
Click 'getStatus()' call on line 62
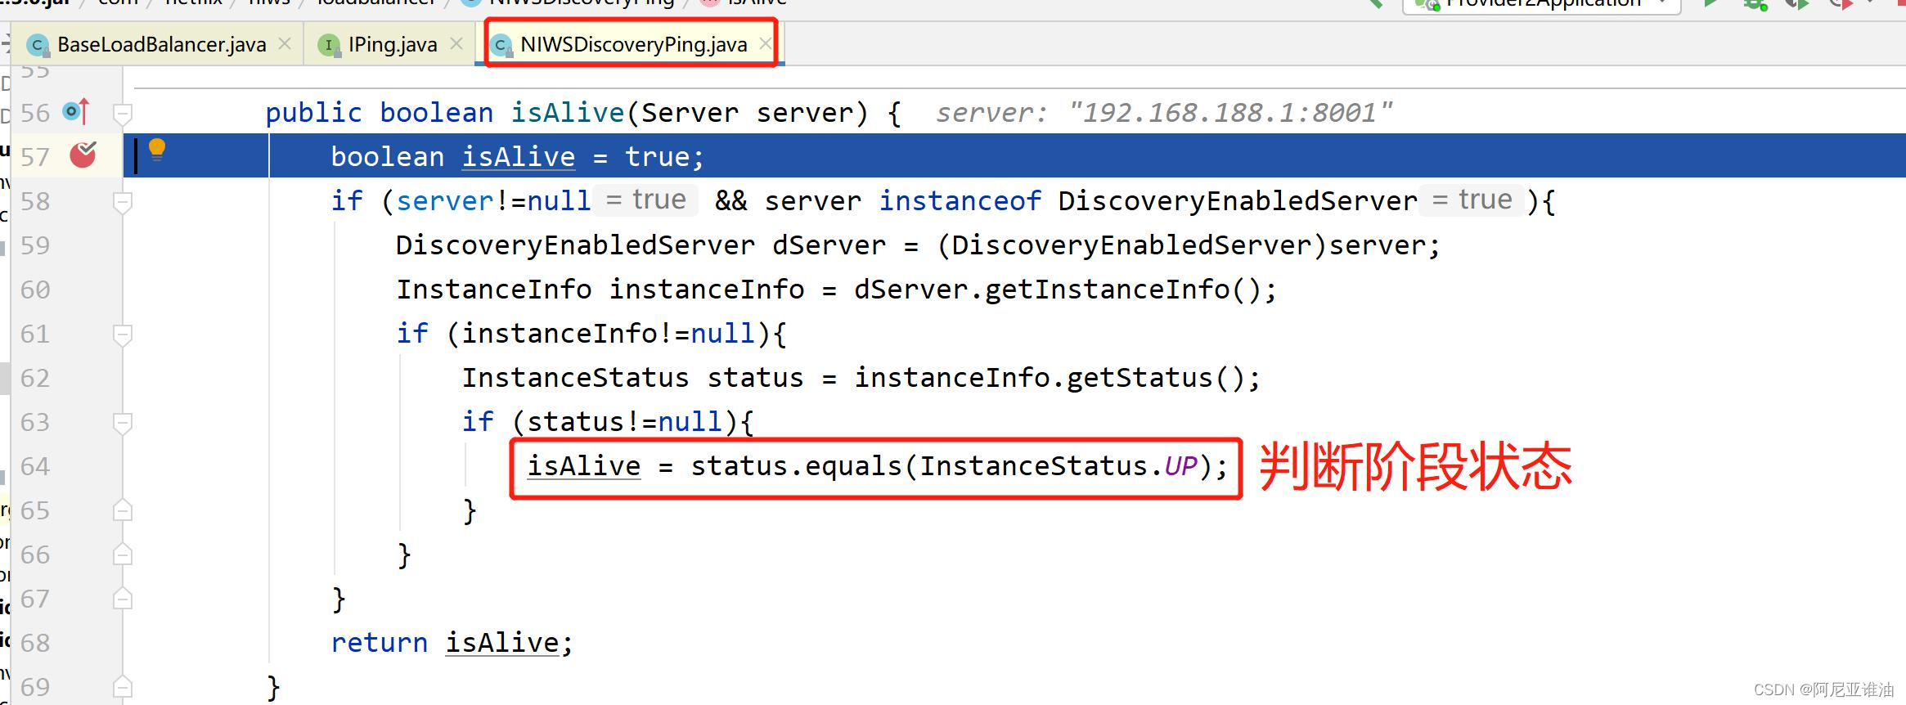(x=1154, y=378)
